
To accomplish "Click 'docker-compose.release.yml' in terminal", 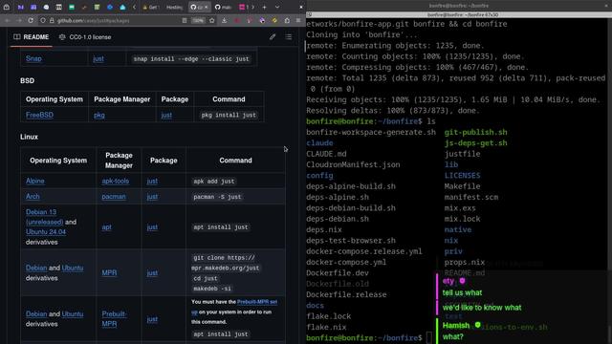I will [363, 251].
